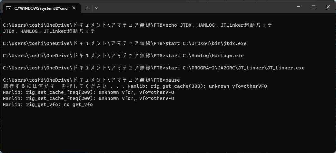Close the terminal window

tap(328, 7)
